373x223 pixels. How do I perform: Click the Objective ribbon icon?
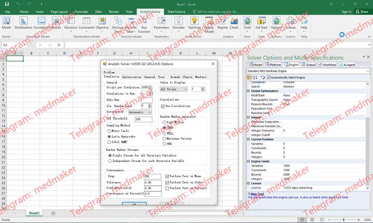tap(102, 21)
